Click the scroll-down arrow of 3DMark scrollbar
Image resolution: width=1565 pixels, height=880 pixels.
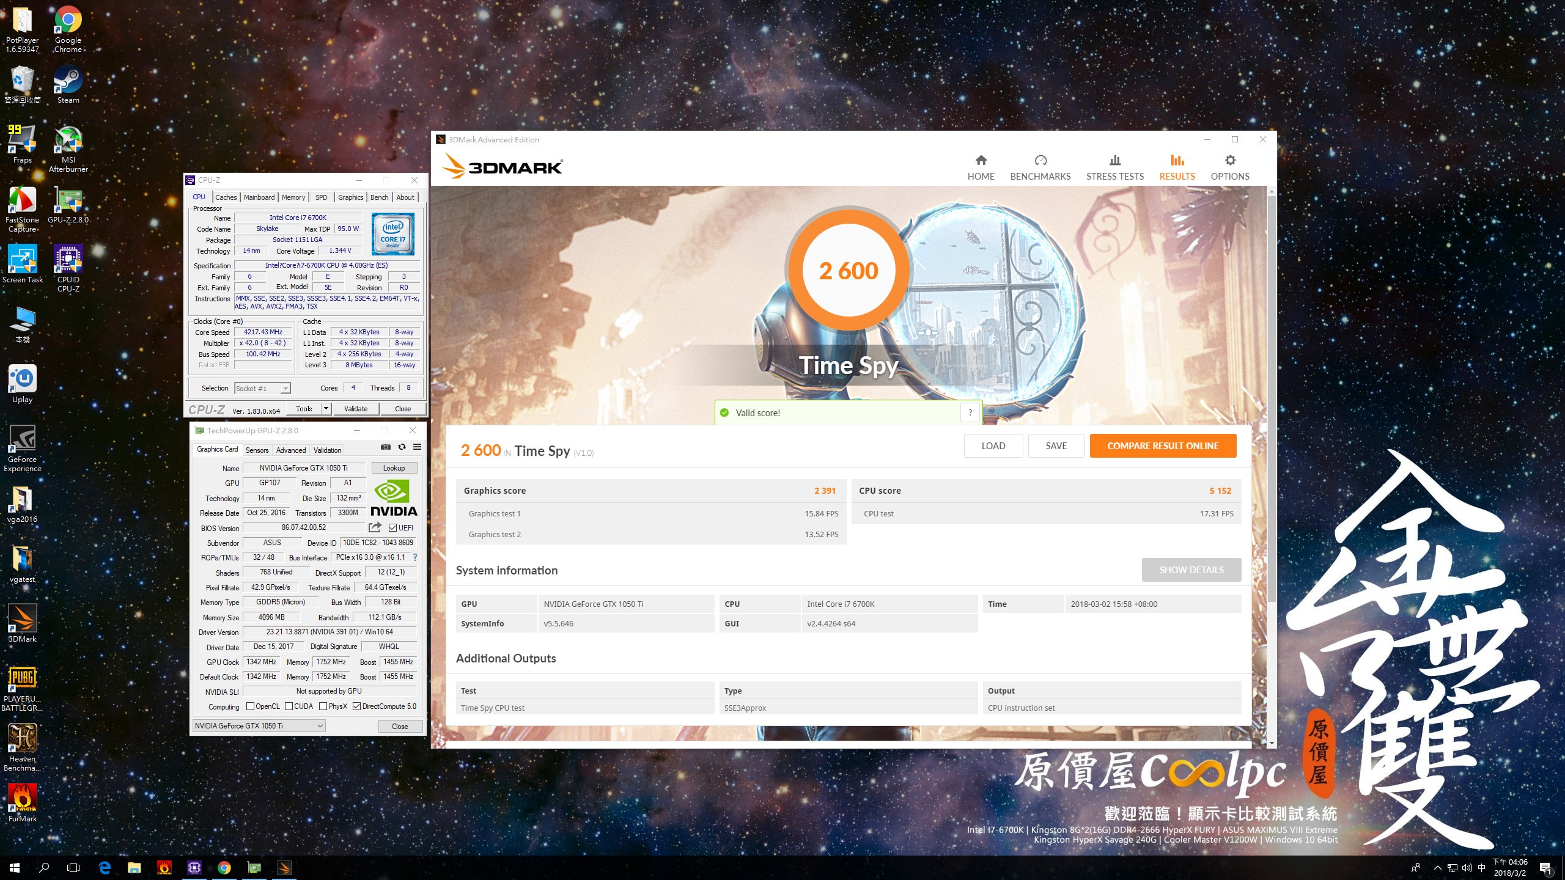tap(1272, 743)
